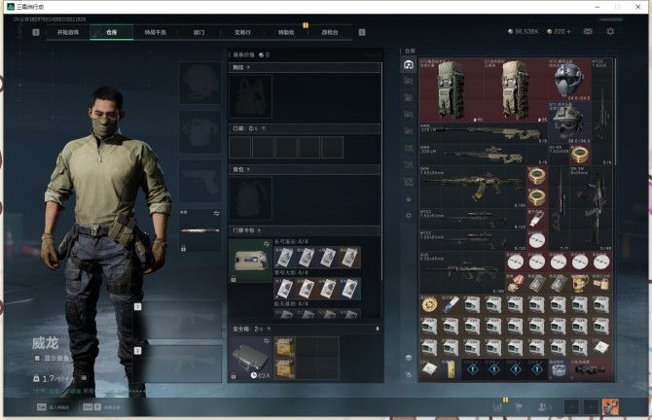
Task: Click the gear icon in warehouse sidebar
Action: (x=409, y=216)
